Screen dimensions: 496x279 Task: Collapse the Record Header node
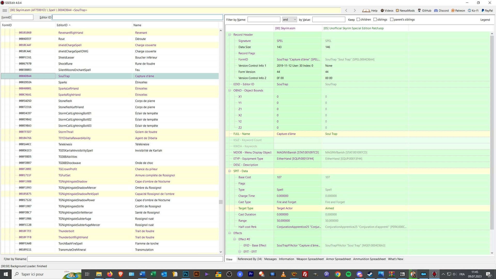[229, 35]
